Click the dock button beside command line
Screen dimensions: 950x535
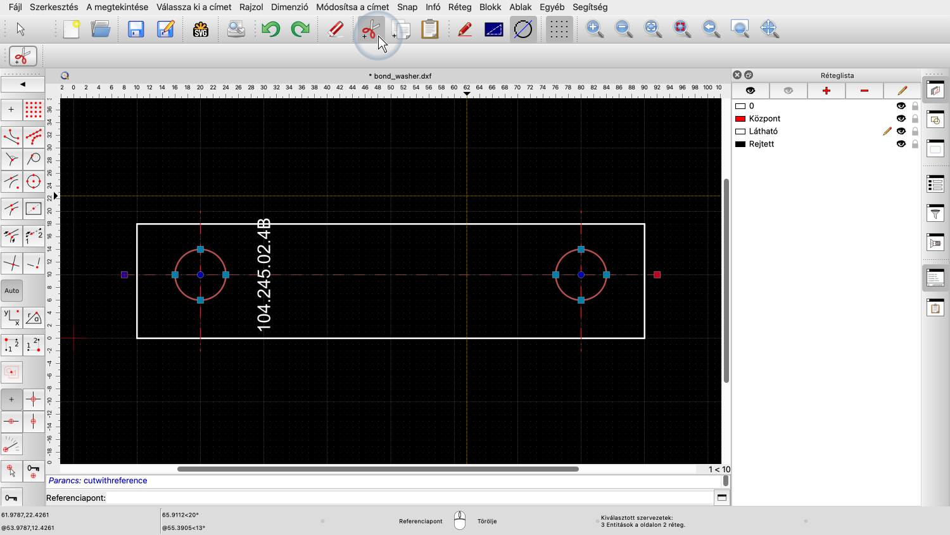click(721, 498)
